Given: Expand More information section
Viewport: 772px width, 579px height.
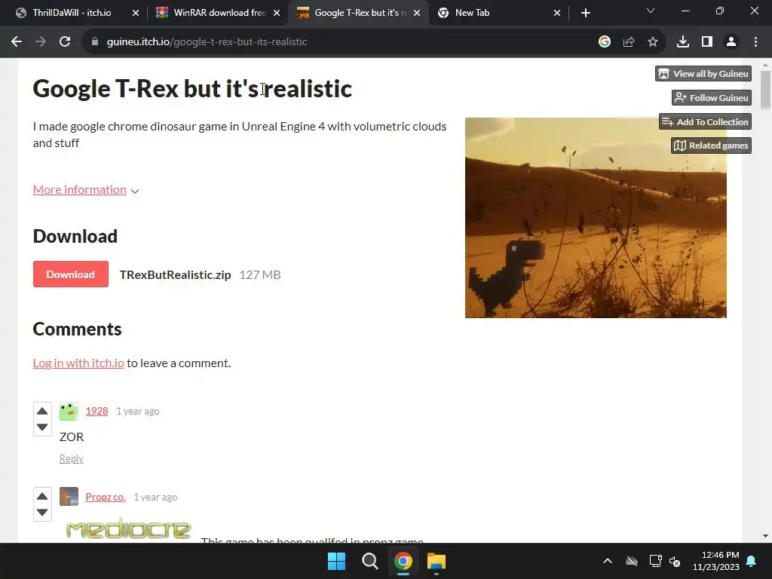Looking at the screenshot, I should pos(86,190).
